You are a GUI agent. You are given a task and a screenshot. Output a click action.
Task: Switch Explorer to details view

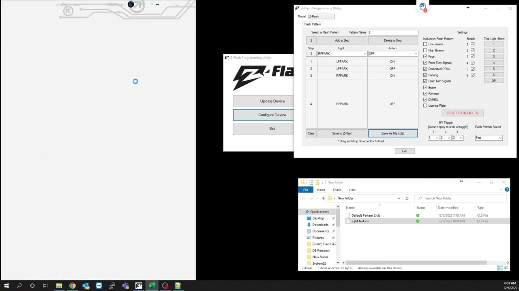point(500,268)
